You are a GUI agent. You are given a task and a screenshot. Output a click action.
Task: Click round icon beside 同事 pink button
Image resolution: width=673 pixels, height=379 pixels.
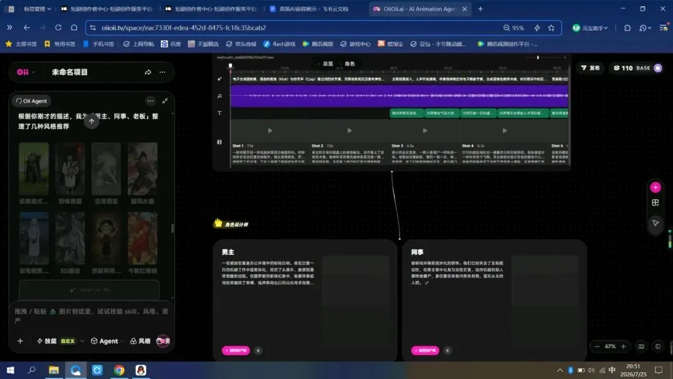click(447, 350)
